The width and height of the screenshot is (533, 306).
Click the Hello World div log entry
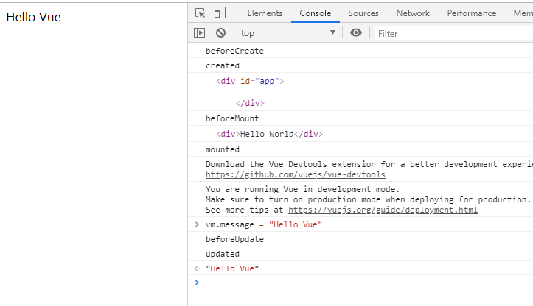(x=269, y=134)
